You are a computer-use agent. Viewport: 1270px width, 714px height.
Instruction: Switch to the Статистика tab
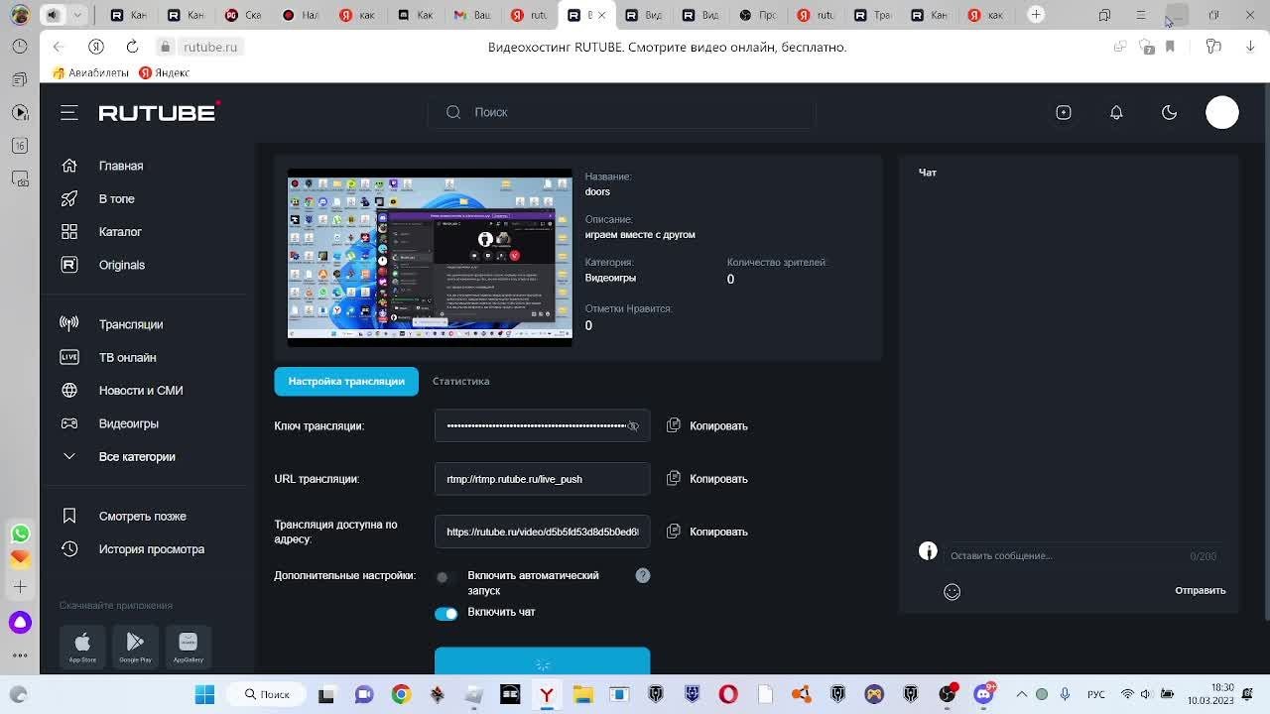460,381
